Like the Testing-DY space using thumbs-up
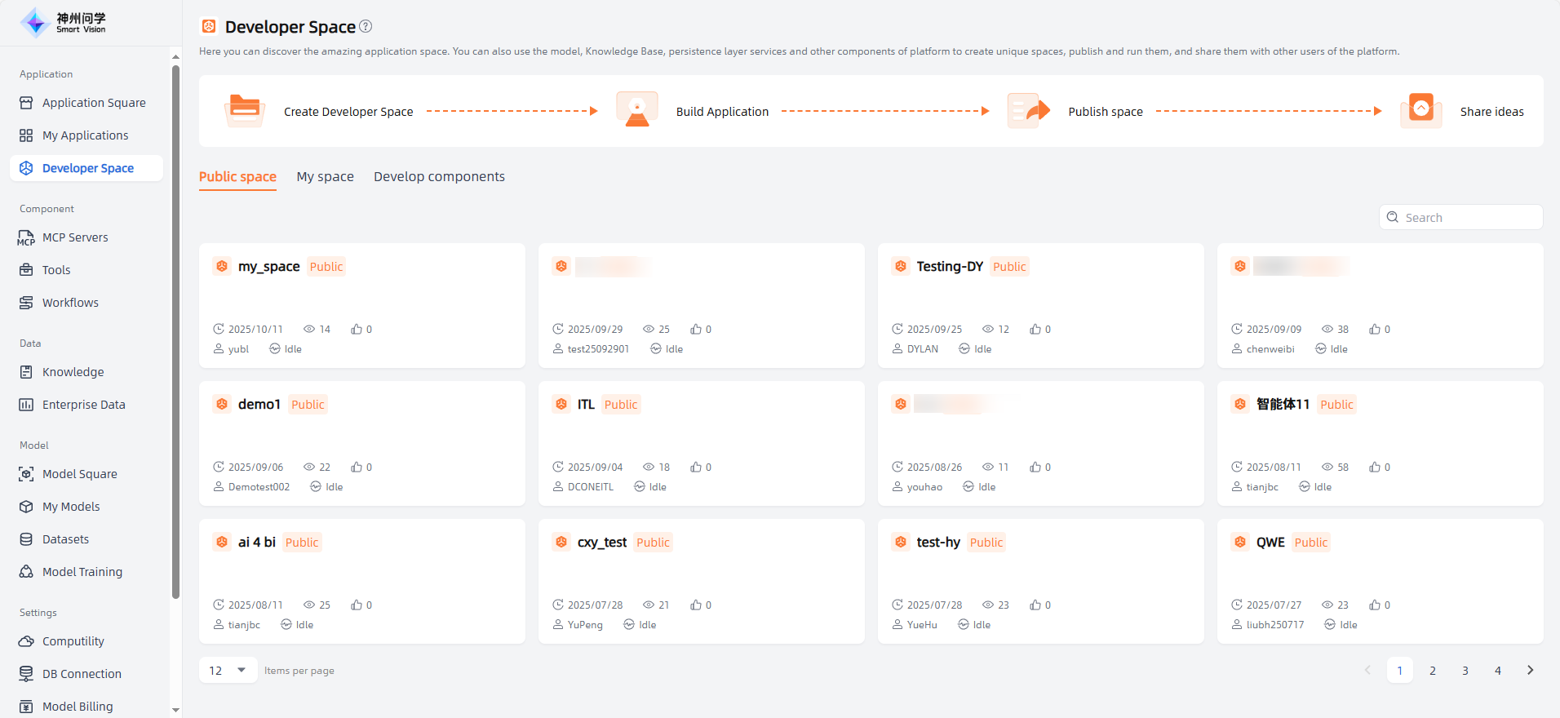 (1035, 329)
